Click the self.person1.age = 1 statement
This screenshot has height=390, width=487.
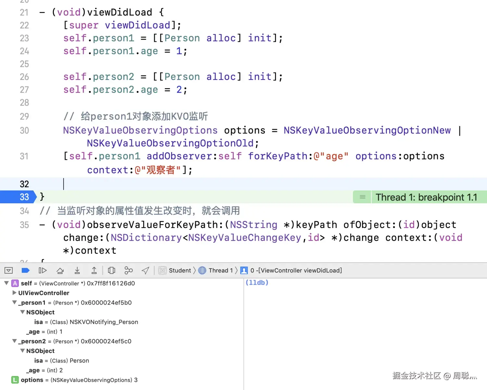125,51
